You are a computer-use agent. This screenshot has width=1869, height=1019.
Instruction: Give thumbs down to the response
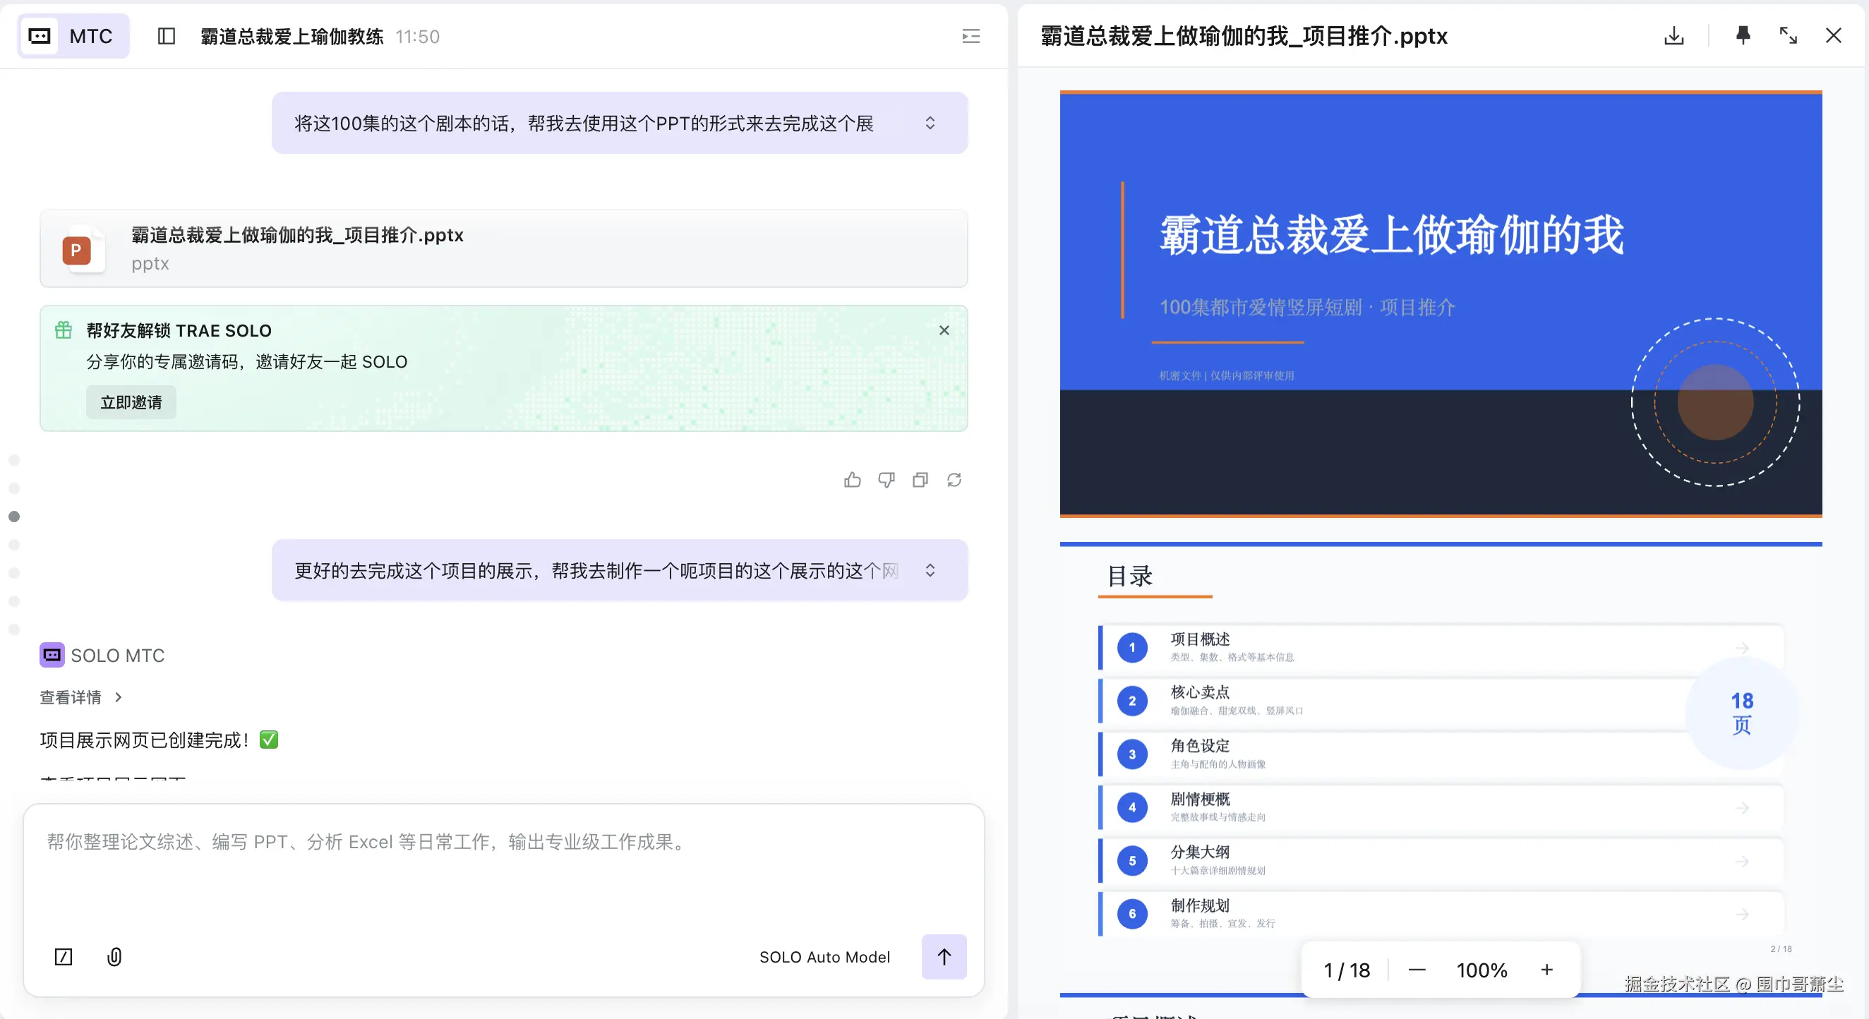(x=887, y=479)
